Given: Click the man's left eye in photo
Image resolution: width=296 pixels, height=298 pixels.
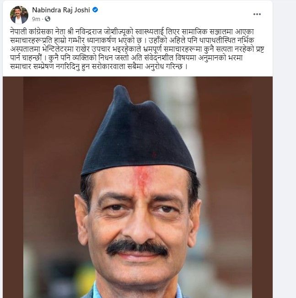Looking at the screenshot, I should point(165,209).
